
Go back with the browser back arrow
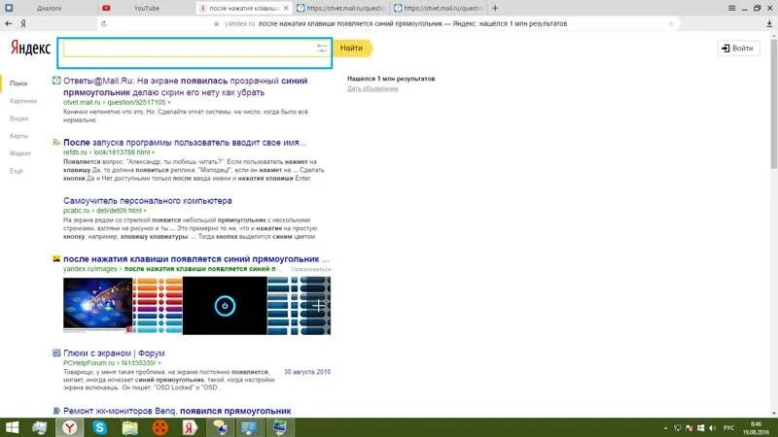(9, 23)
